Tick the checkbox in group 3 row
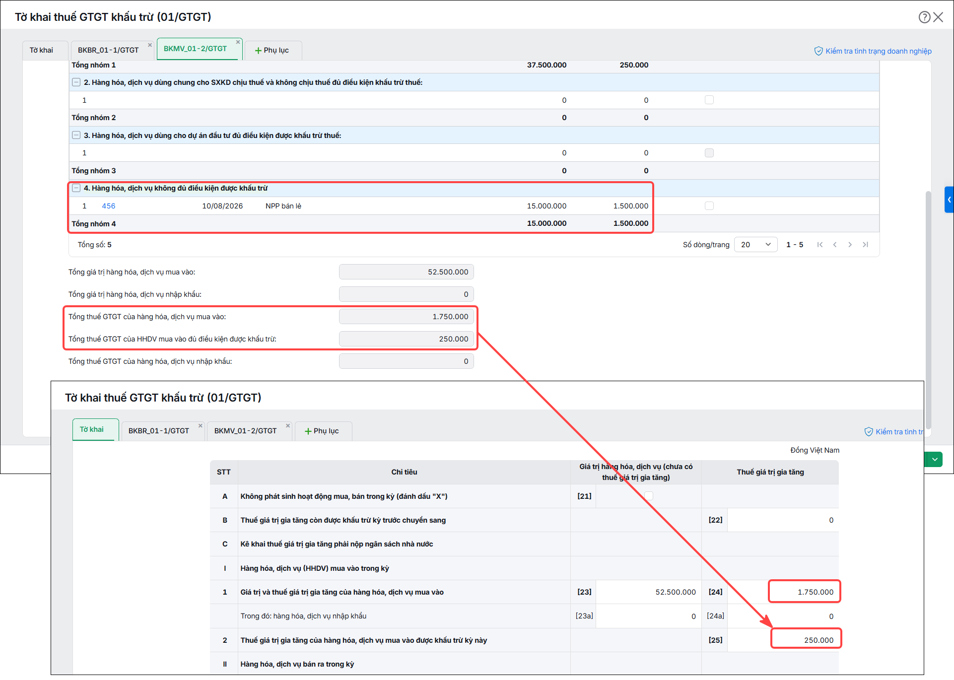The height and width of the screenshot is (680, 954). (x=709, y=153)
